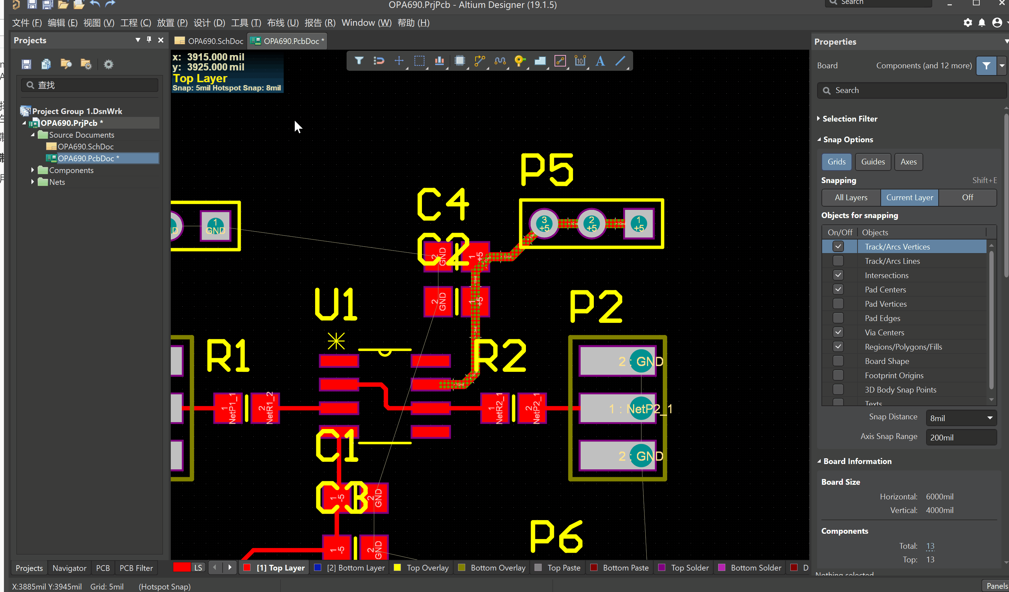Select the Place String text tool

pyautogui.click(x=600, y=61)
